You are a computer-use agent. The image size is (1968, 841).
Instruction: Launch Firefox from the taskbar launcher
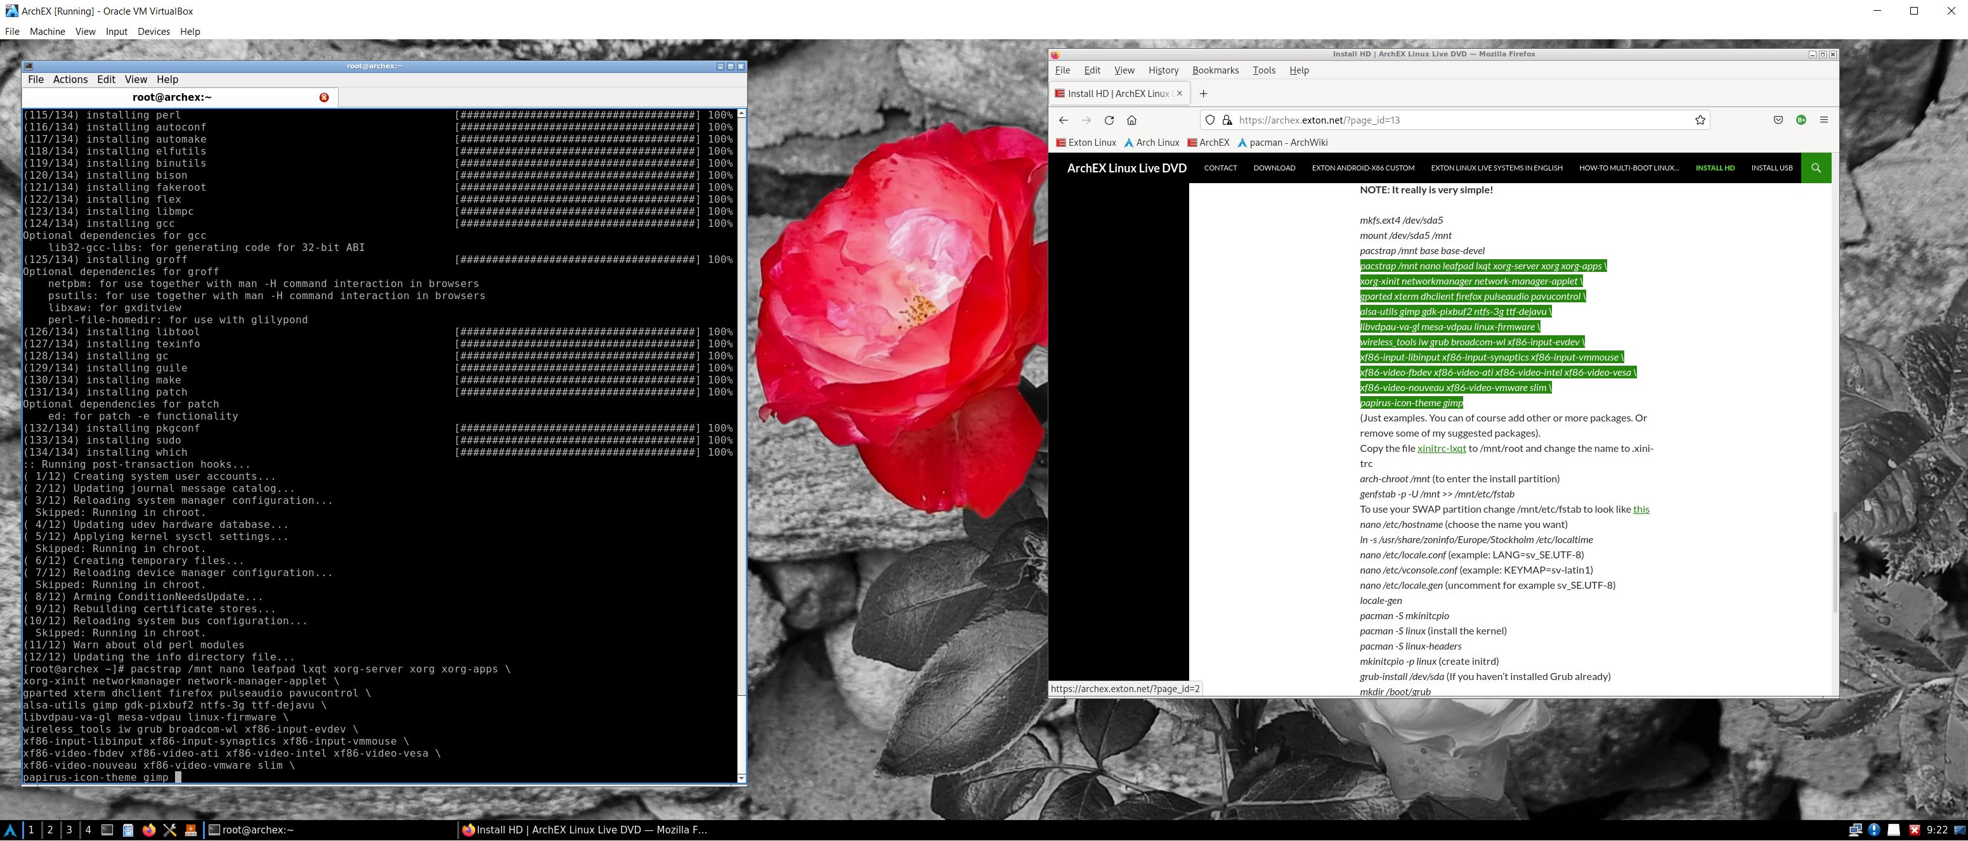[x=149, y=830]
